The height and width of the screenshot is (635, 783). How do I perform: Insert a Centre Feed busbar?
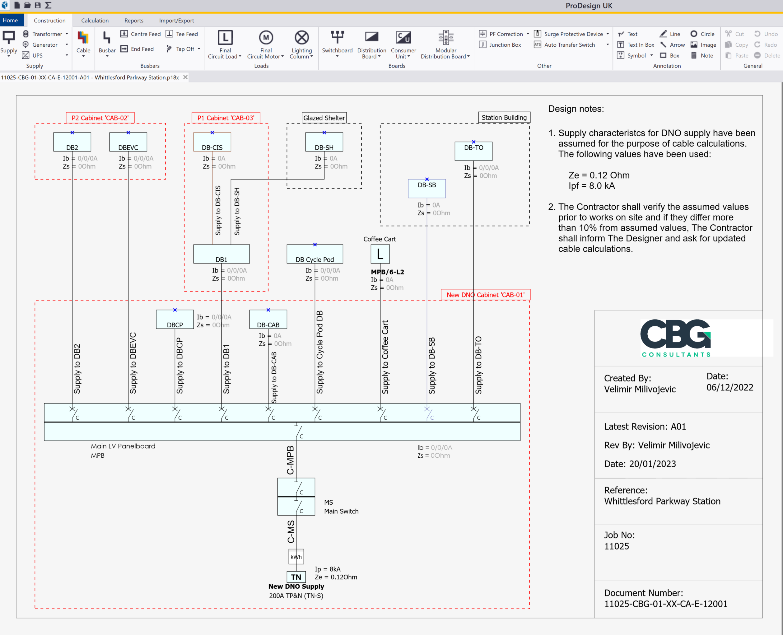[140, 34]
